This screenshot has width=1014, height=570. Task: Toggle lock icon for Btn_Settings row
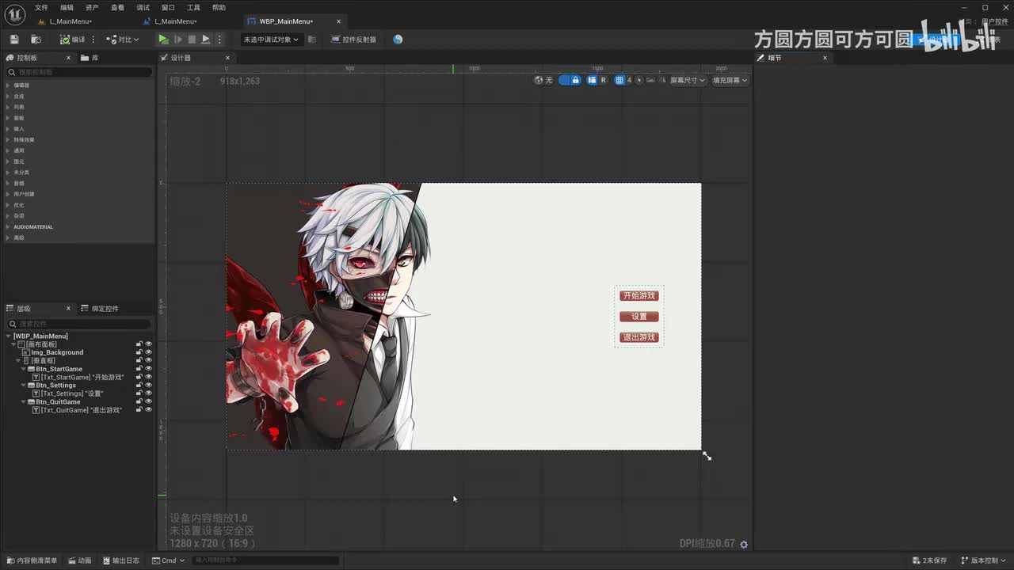pyautogui.click(x=139, y=386)
